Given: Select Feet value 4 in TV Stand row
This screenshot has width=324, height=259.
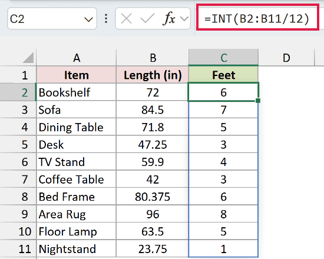Looking at the screenshot, I should click(223, 162).
